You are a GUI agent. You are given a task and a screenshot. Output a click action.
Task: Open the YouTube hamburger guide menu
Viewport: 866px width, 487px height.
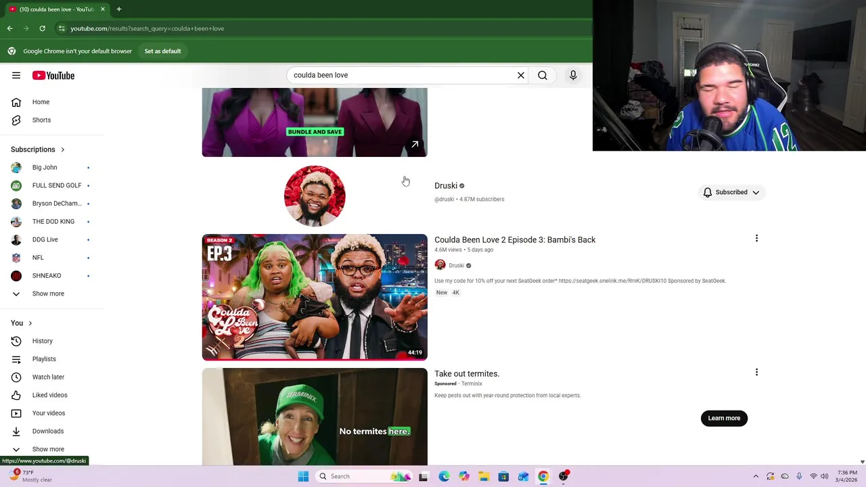(x=16, y=75)
